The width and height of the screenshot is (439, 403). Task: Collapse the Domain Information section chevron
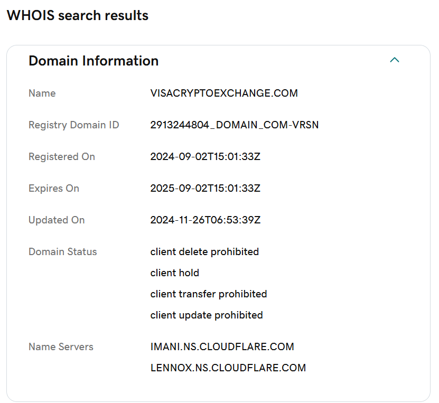click(395, 60)
